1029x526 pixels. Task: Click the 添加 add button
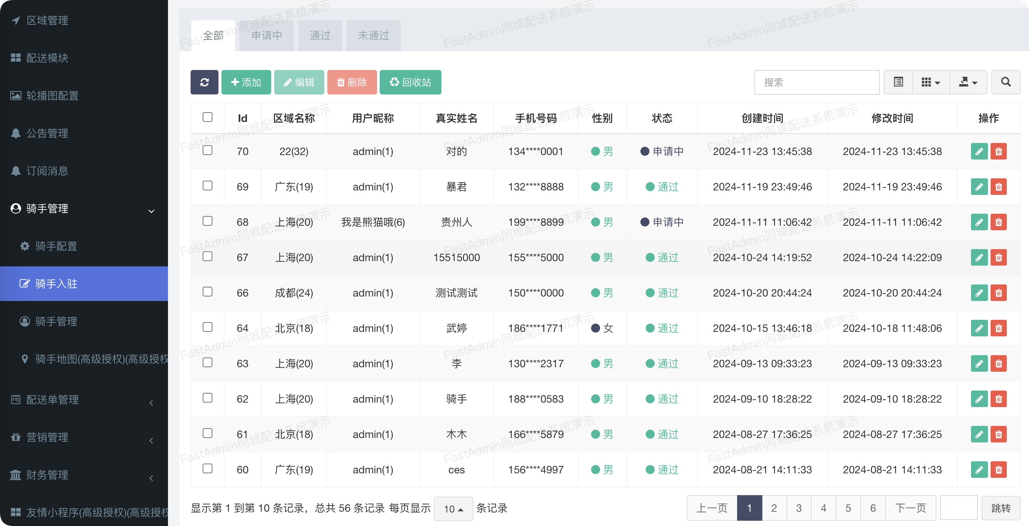click(x=246, y=82)
